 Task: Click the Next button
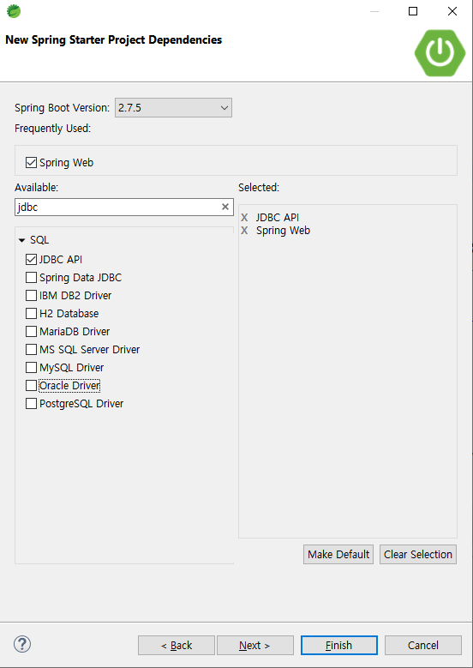255,645
